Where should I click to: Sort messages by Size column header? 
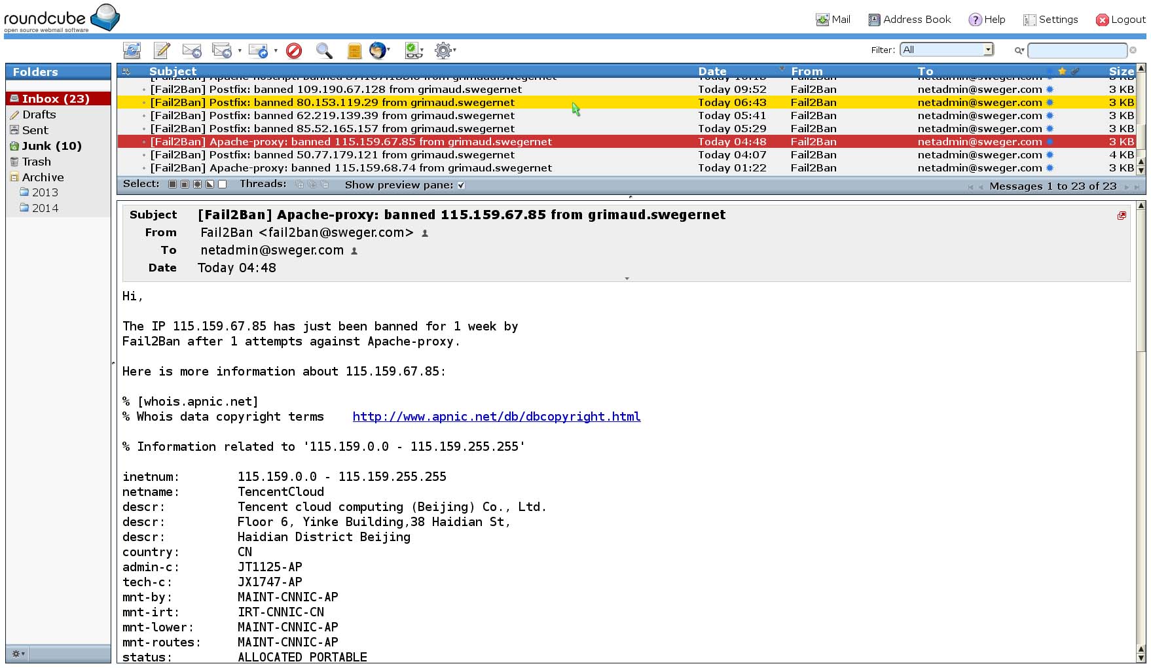[1121, 71]
